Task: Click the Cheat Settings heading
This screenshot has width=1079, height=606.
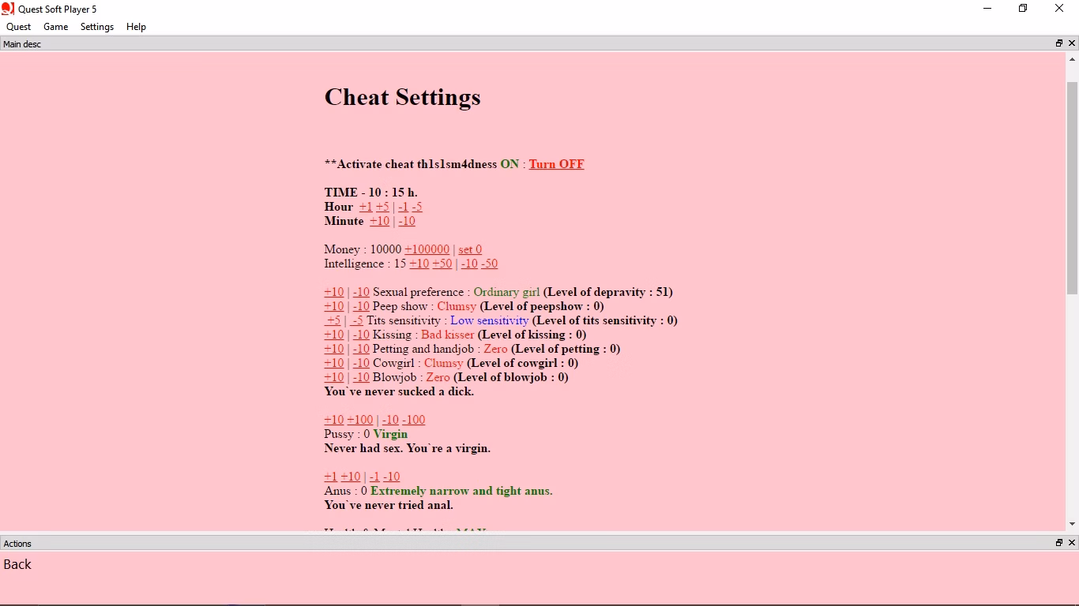Action: pyautogui.click(x=403, y=97)
